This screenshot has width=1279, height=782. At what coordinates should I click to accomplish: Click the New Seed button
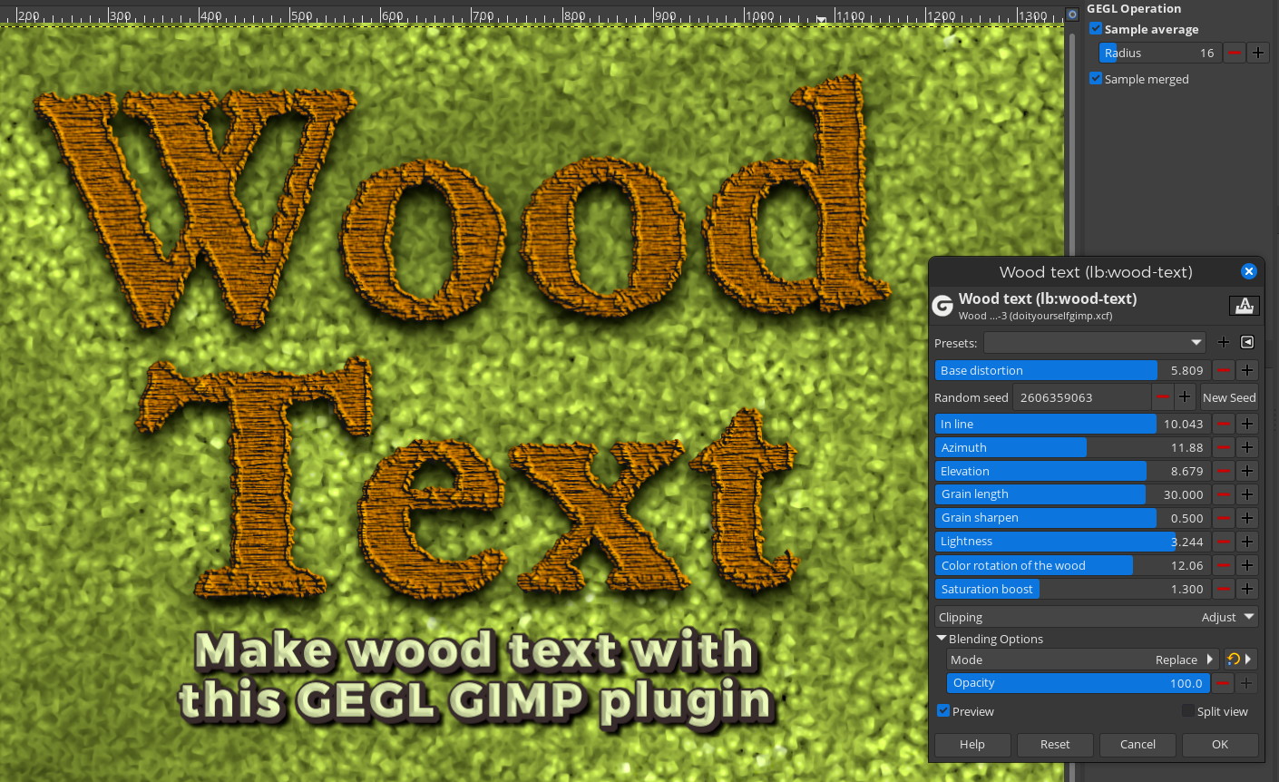tap(1229, 397)
